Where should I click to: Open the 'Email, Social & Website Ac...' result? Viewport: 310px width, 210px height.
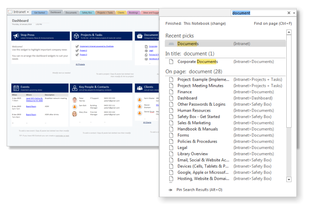225,160
